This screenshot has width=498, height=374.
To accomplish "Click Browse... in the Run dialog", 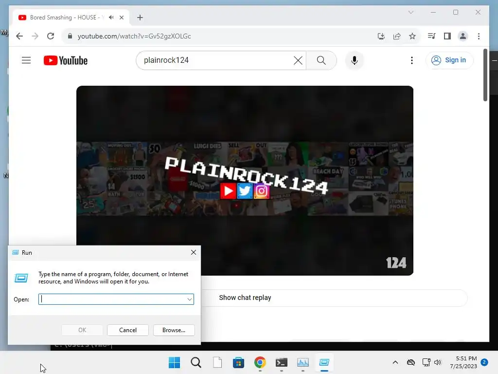I will 174,330.
